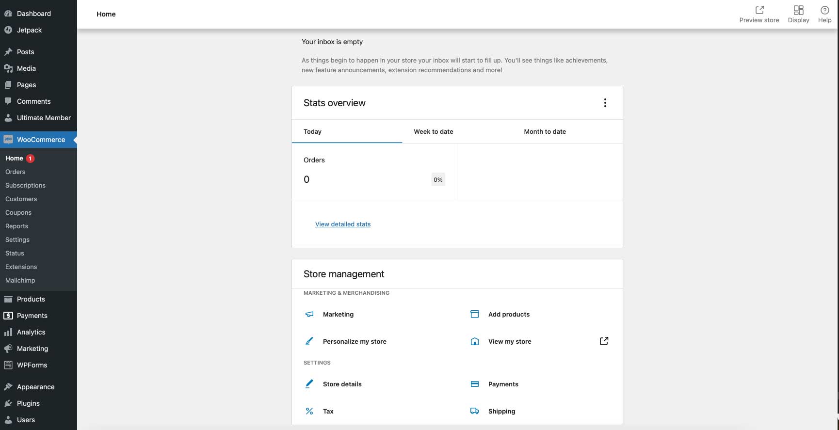839x430 pixels.
Task: Open the Orders stat card
Action: 374,172
